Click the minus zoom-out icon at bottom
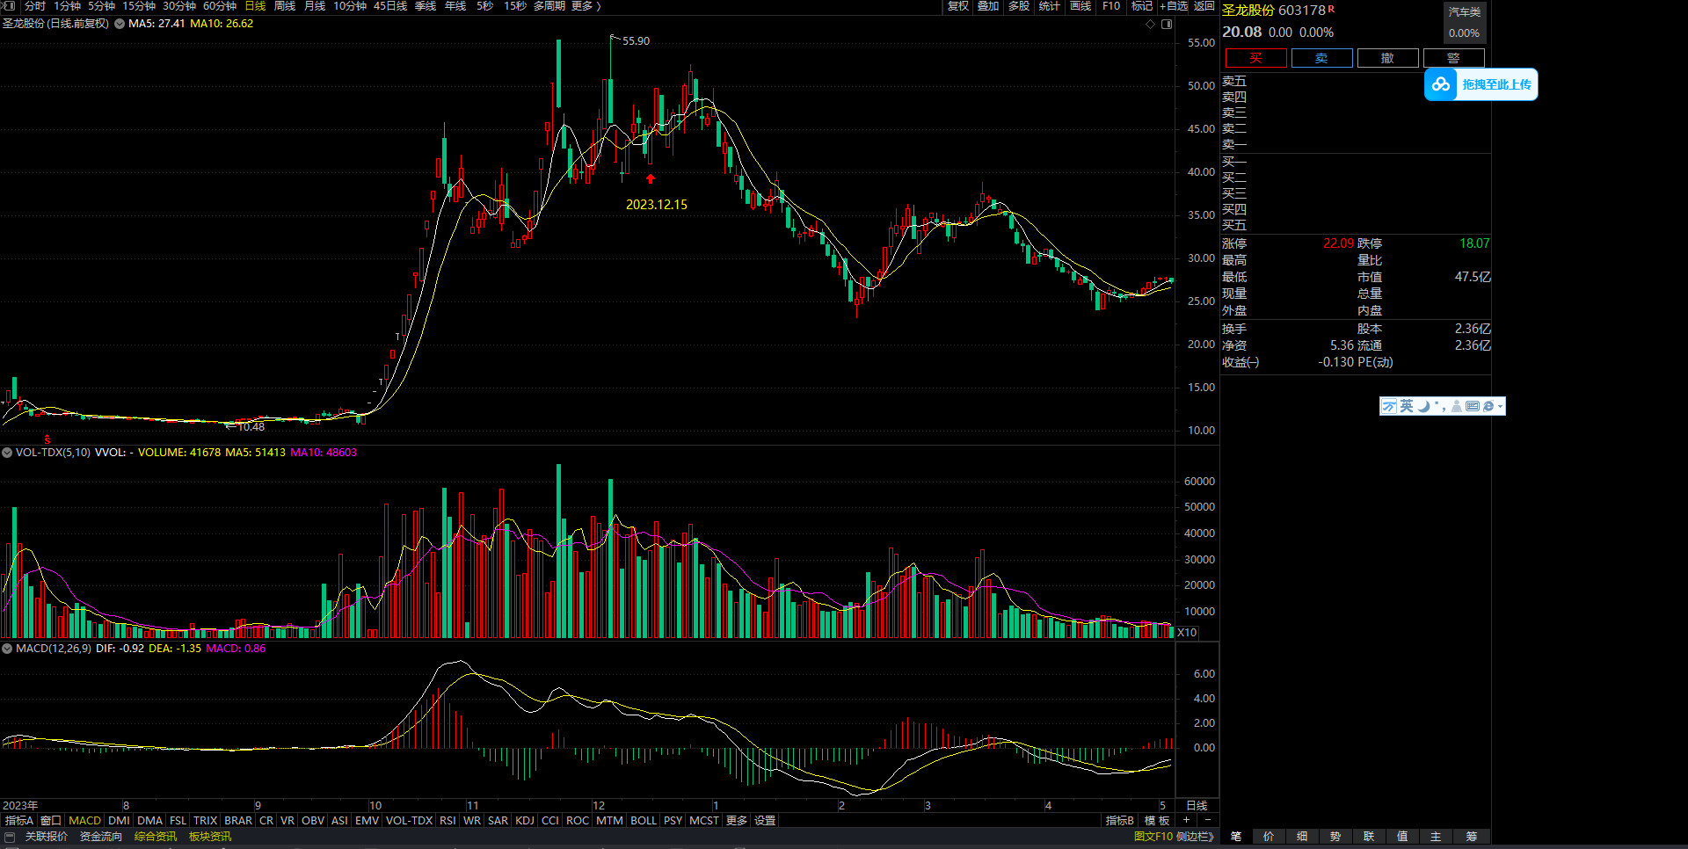 1207,820
